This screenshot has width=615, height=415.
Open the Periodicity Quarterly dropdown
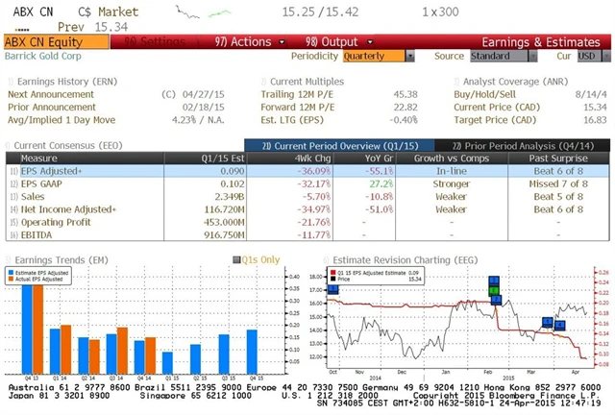tap(377, 56)
